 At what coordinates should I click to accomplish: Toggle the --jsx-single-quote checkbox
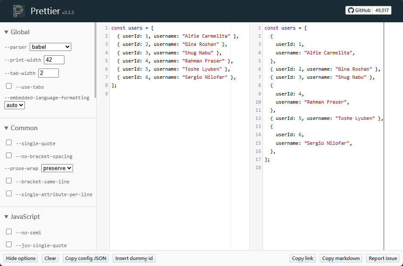9,245
